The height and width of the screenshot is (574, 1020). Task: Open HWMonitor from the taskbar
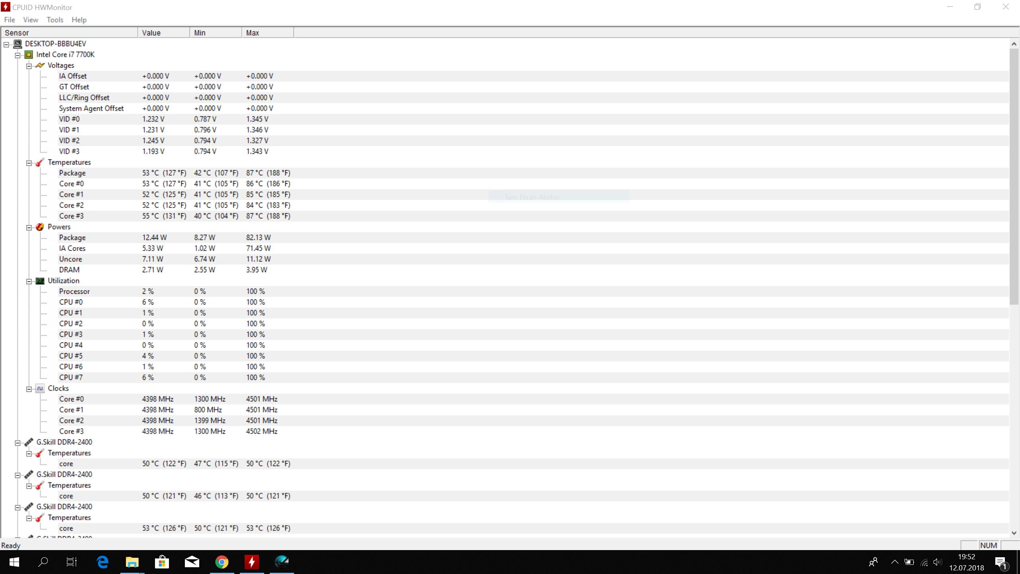click(252, 562)
